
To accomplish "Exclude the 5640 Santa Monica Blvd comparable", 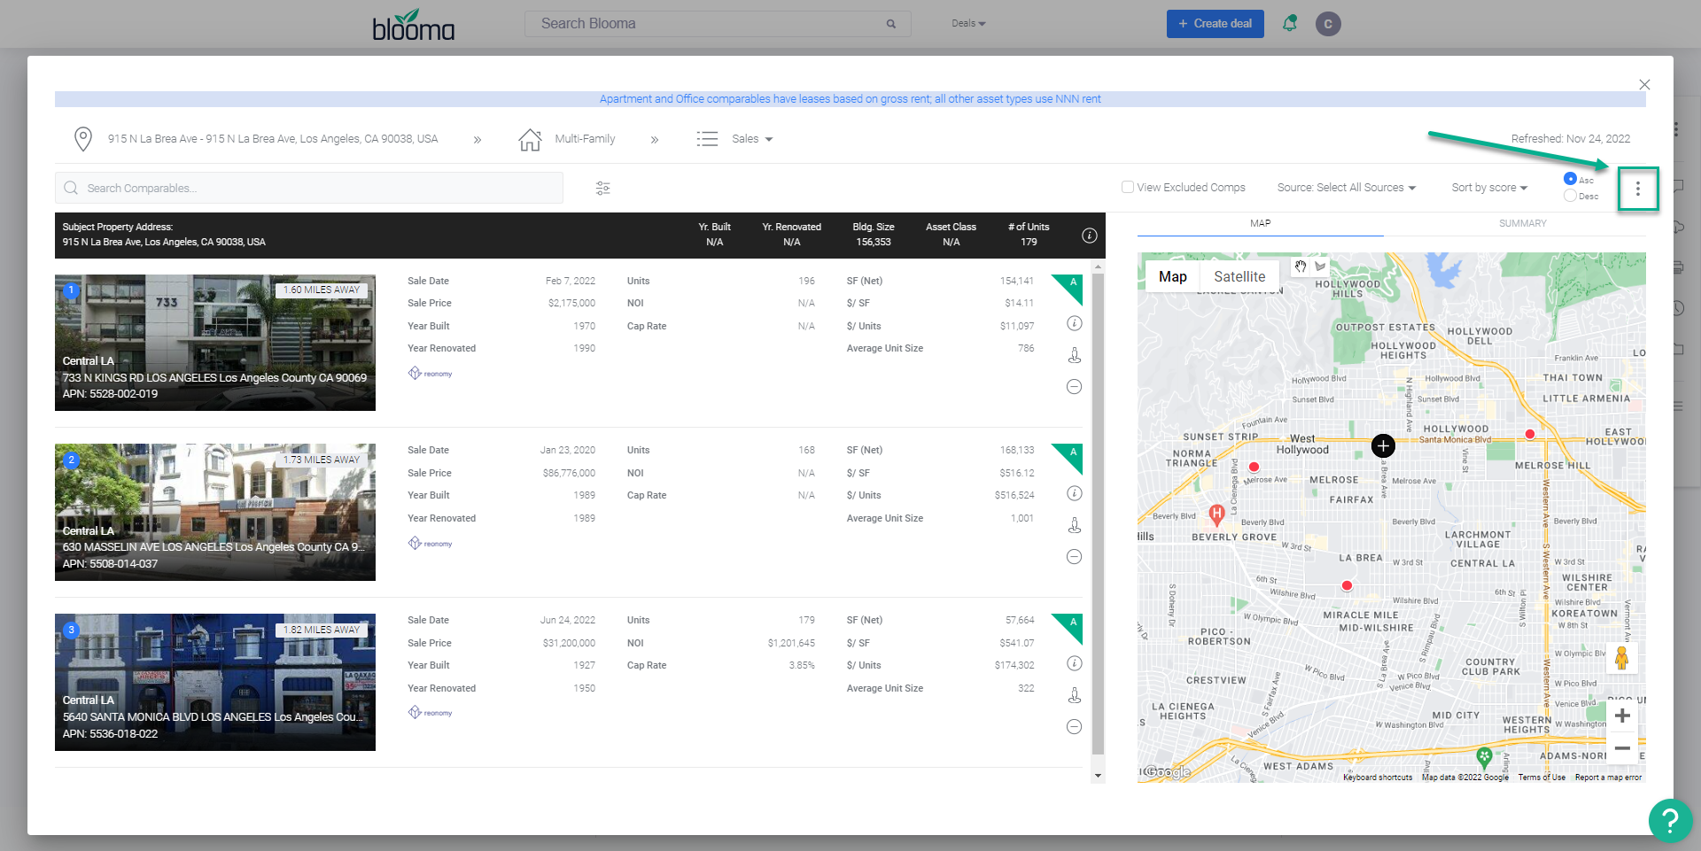I will 1074,727.
